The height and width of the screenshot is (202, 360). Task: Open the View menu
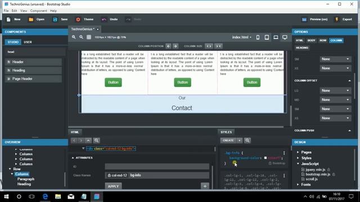pos(24,11)
